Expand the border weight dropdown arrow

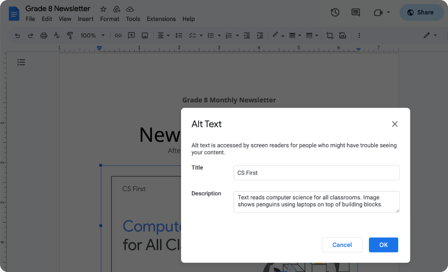click(x=300, y=36)
